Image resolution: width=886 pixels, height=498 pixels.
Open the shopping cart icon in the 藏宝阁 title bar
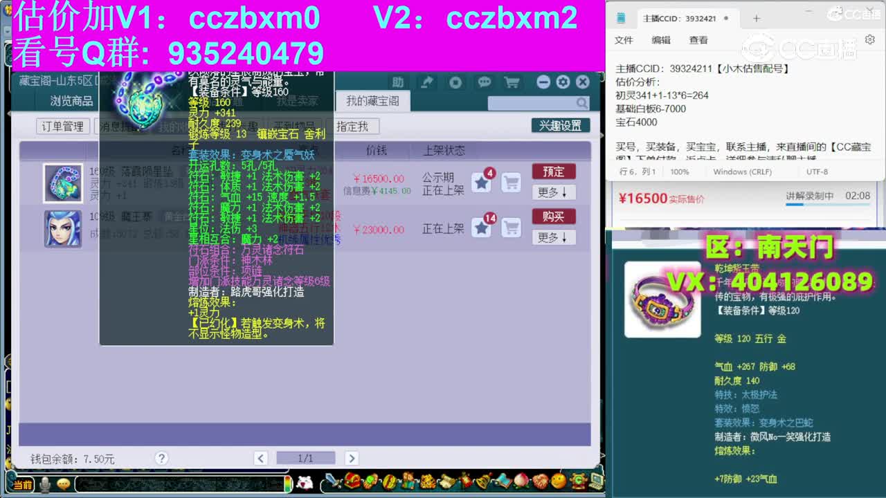512,82
